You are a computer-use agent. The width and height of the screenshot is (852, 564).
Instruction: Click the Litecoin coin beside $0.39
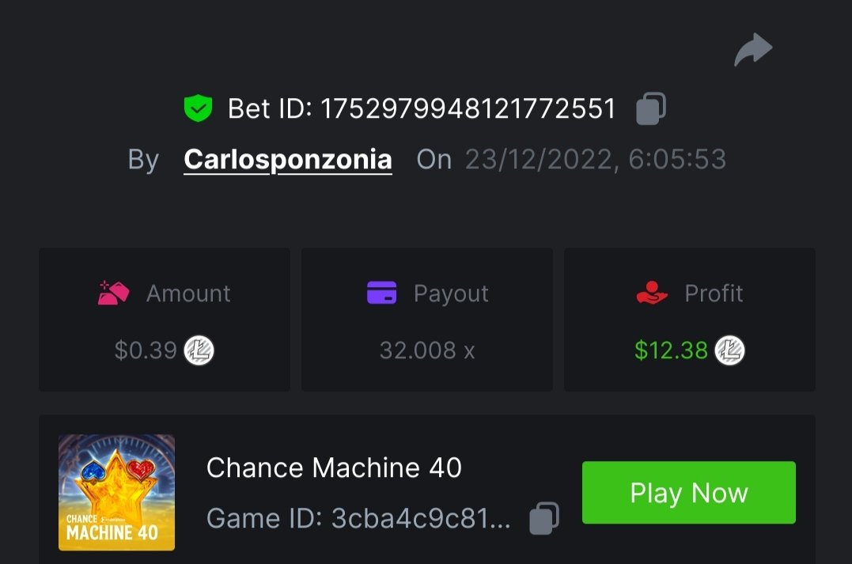(x=199, y=350)
